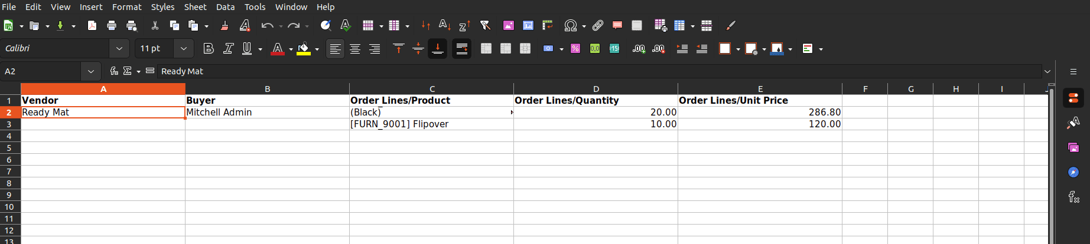The image size is (1090, 244).
Task: Toggle Bold formatting
Action: coord(208,48)
